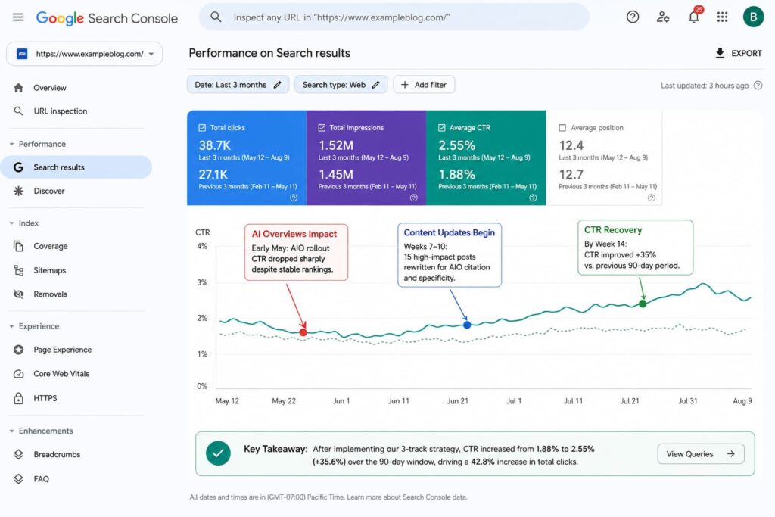Open notifications bell
This screenshot has width=775, height=517.
[694, 17]
